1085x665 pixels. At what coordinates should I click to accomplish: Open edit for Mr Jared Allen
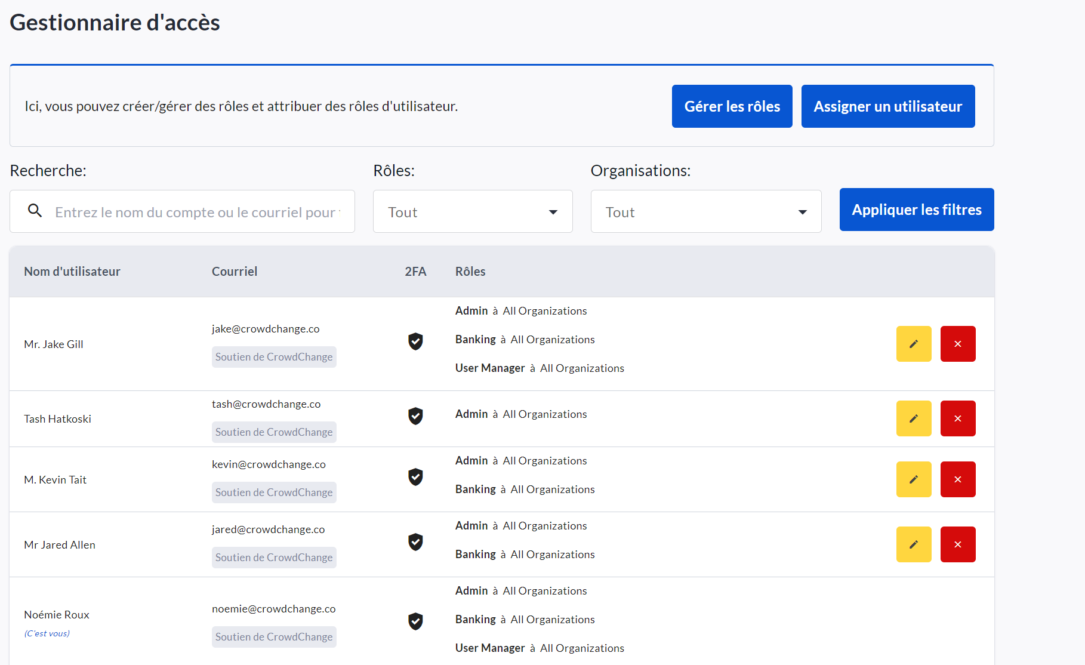pyautogui.click(x=913, y=544)
